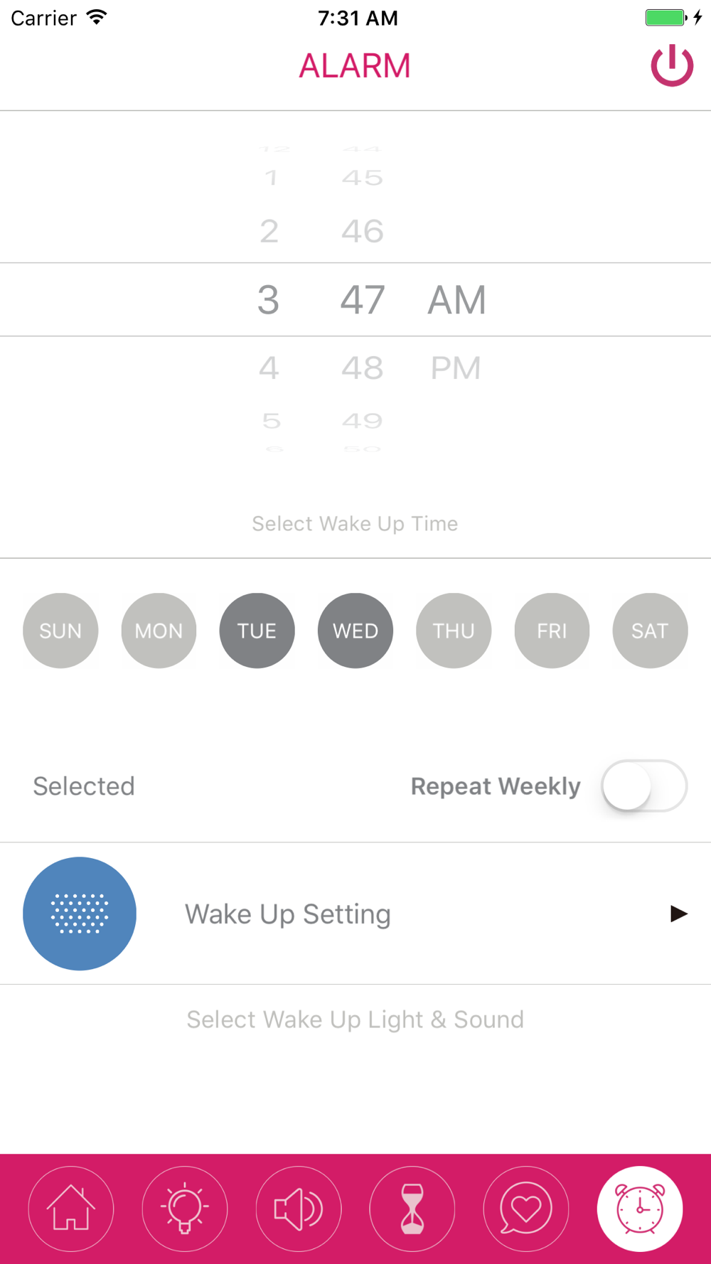Tap the blue dotted wake-up setting icon
The height and width of the screenshot is (1264, 711).
tap(80, 914)
